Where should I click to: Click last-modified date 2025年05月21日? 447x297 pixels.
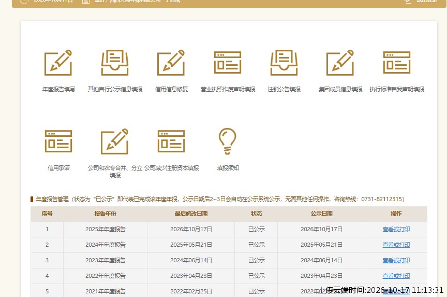pyautogui.click(x=191, y=245)
